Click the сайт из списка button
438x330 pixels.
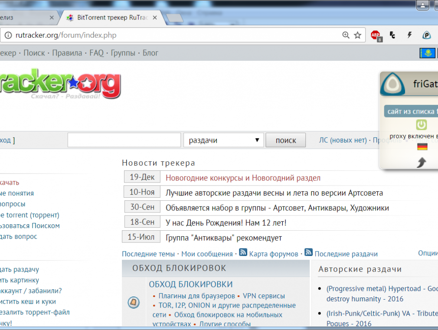pos(411,111)
